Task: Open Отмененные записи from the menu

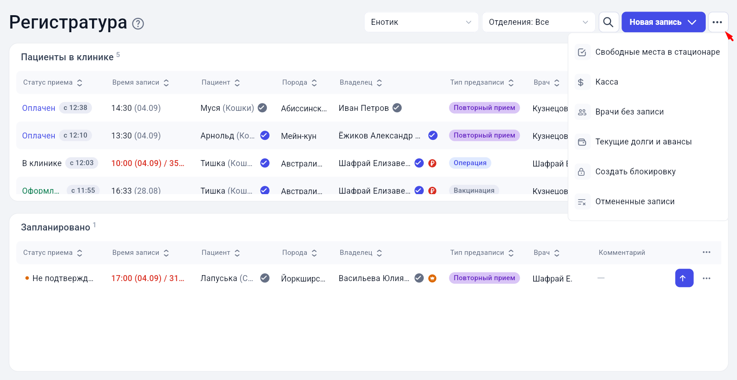Action: [x=648, y=202]
